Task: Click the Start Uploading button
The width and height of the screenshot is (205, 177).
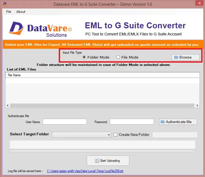Action: (108, 161)
